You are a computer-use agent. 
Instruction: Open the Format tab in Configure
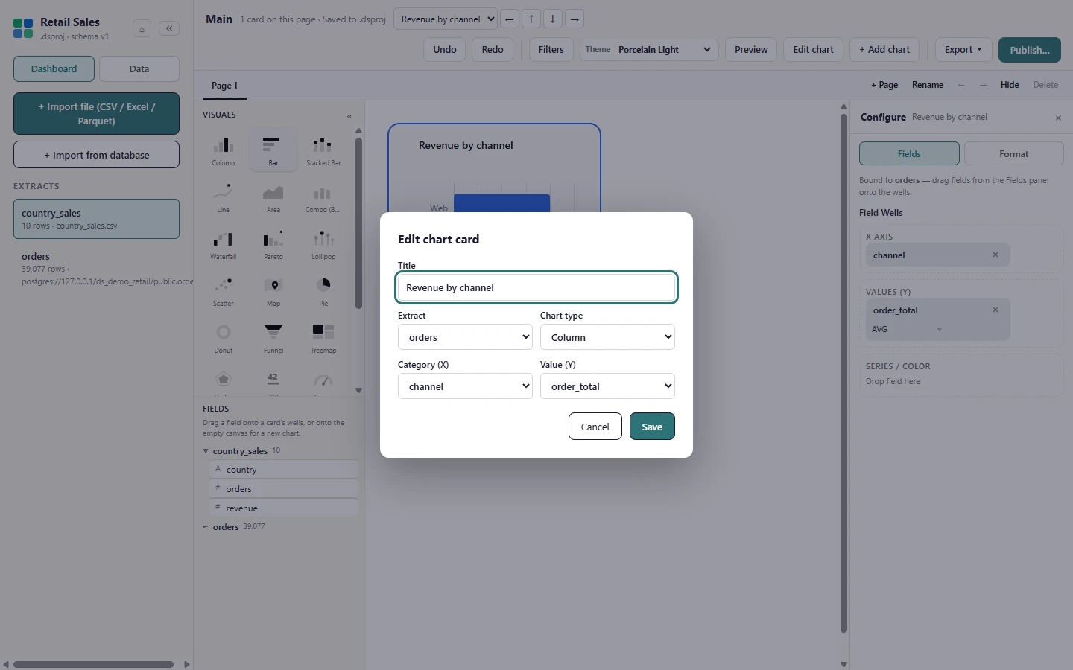click(x=1013, y=153)
